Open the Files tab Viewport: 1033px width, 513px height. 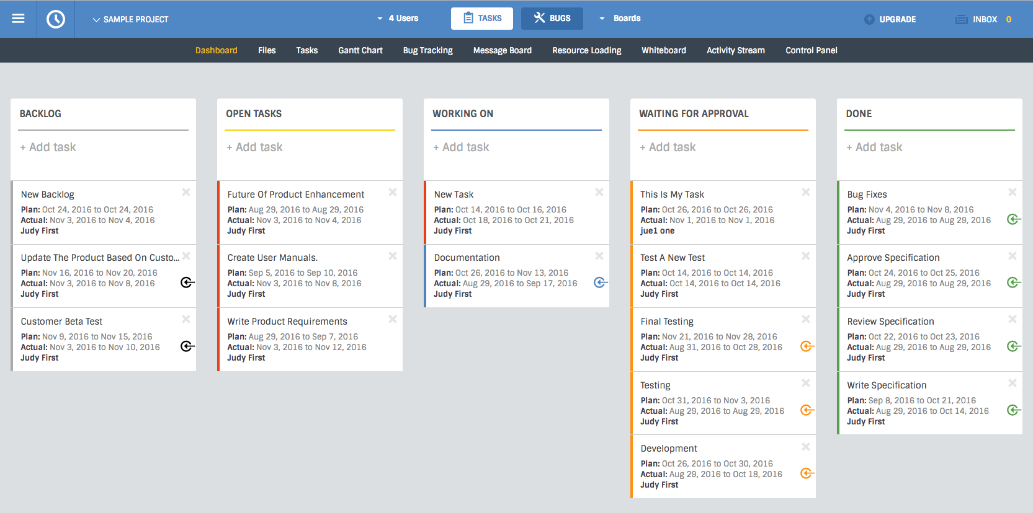point(267,50)
